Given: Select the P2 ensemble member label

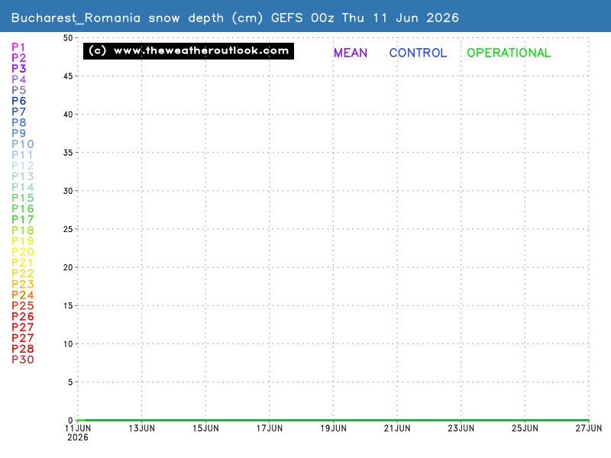Looking at the screenshot, I should tap(18, 58).
